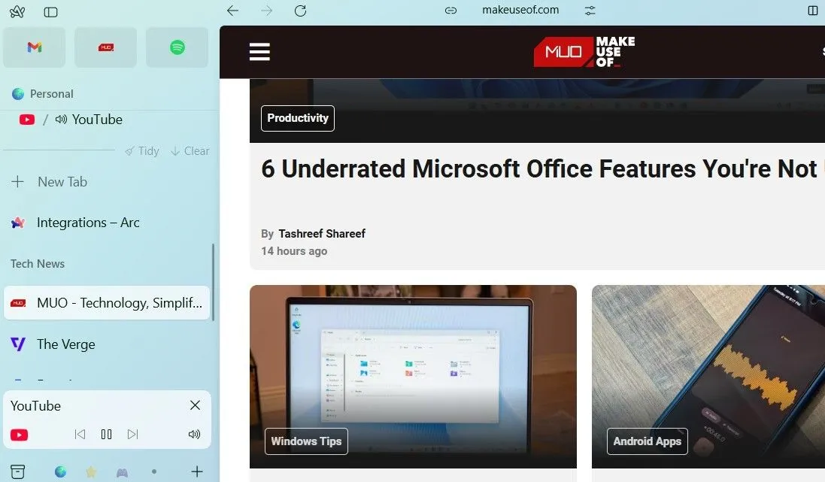Copy the page link icon
The height and width of the screenshot is (482, 825).
(x=451, y=10)
